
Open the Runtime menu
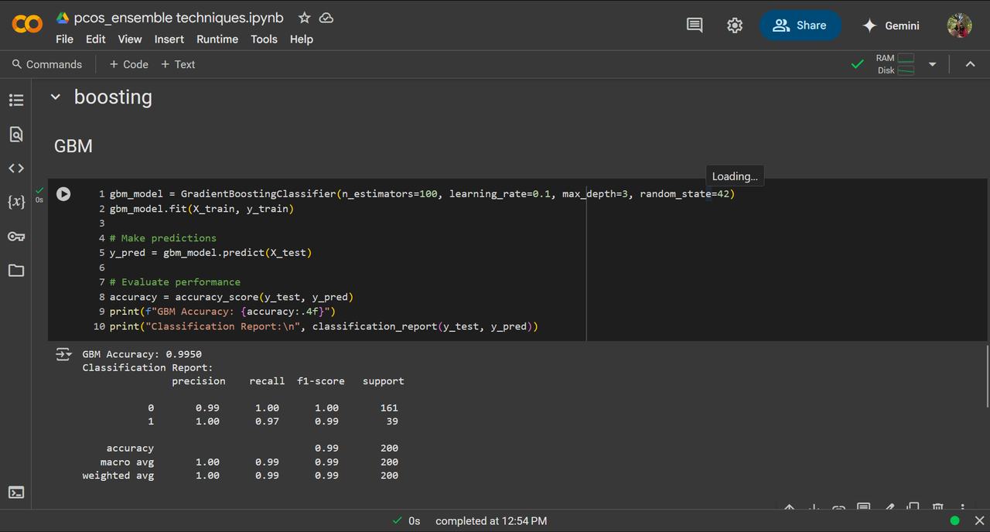(217, 39)
